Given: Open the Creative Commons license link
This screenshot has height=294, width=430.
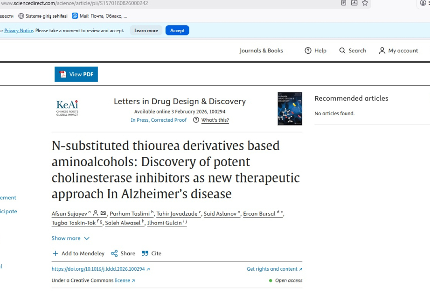Looking at the screenshot, I should 123,280.
